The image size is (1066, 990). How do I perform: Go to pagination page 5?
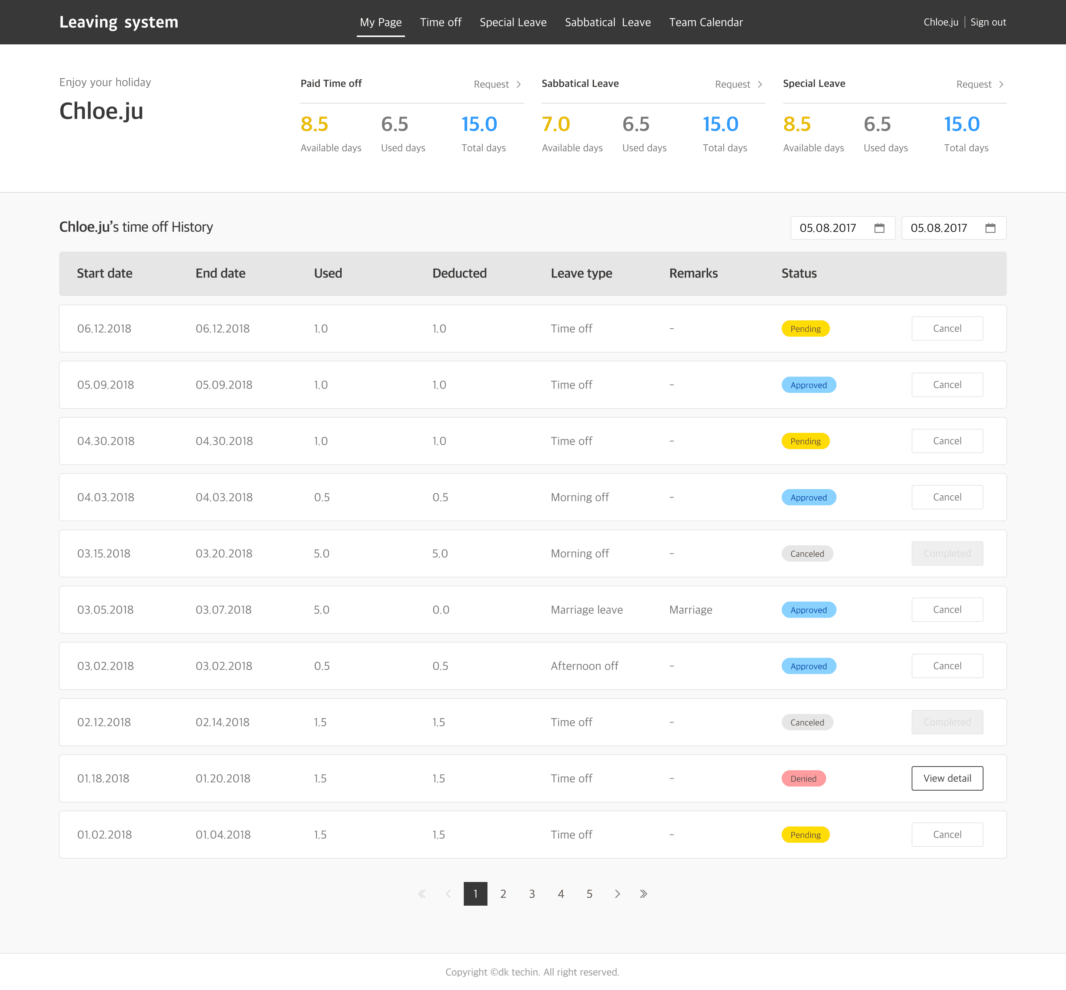[589, 893]
